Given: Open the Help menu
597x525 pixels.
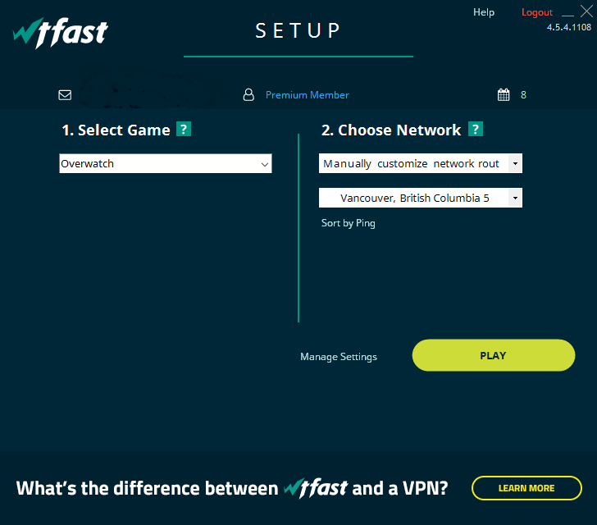Looking at the screenshot, I should [x=484, y=12].
